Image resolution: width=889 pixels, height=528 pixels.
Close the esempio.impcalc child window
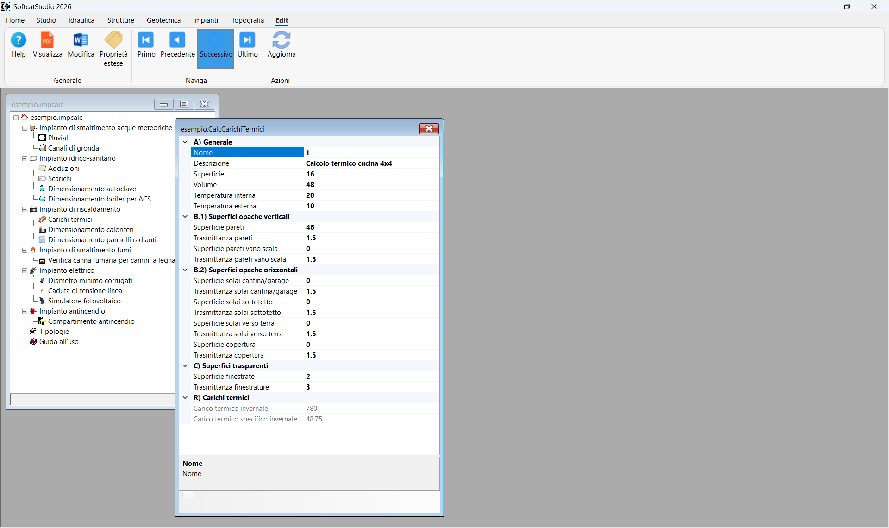click(x=204, y=104)
